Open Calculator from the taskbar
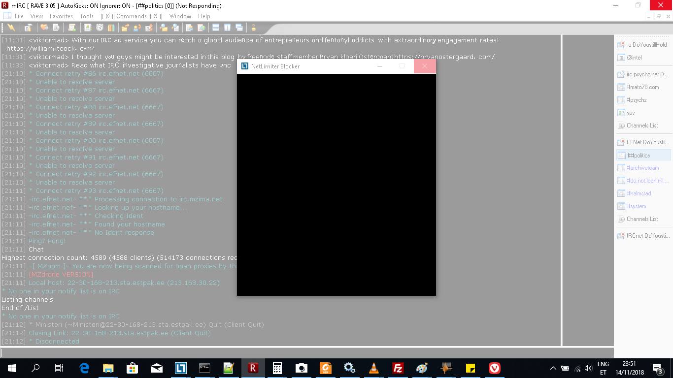This screenshot has width=673, height=378. click(x=277, y=368)
